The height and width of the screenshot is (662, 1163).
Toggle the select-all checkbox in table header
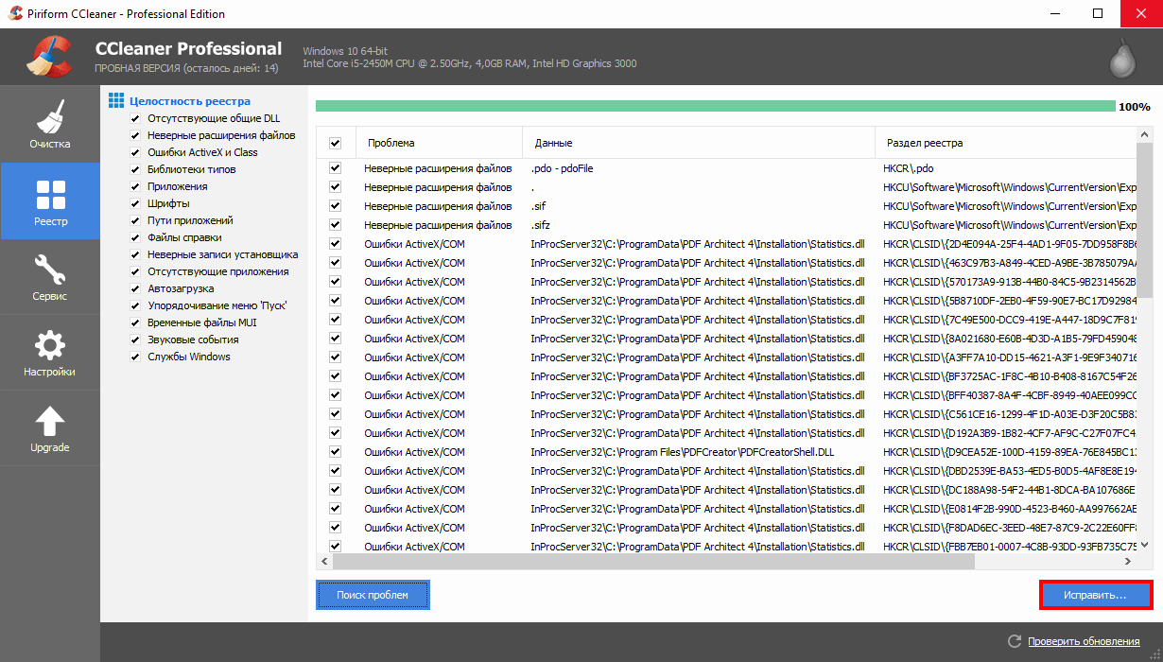point(335,143)
